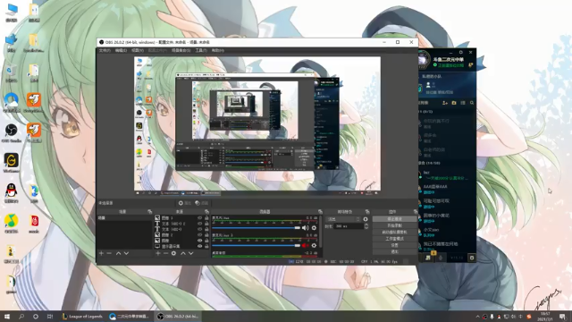Add a new source with the plus icon
This screenshot has width=572, height=322.
[158, 253]
